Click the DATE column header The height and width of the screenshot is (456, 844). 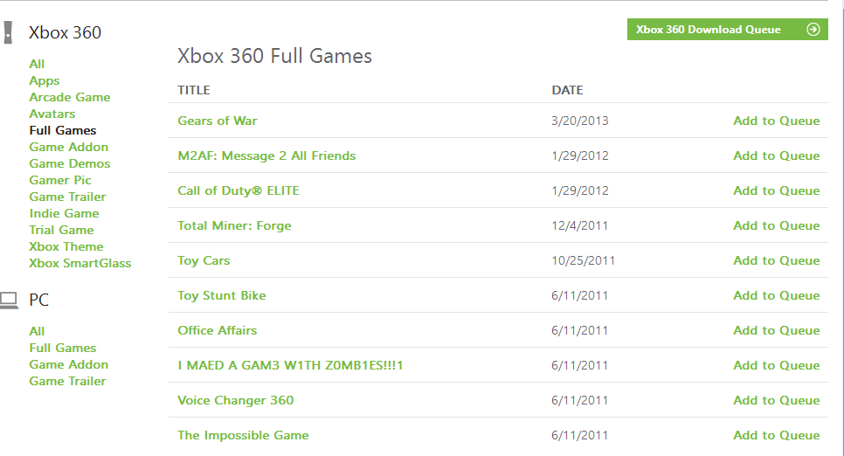tap(567, 90)
